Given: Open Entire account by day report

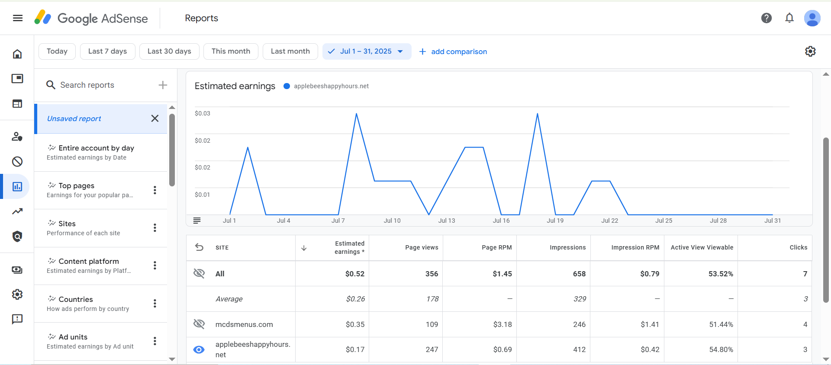Looking at the screenshot, I should [101, 153].
